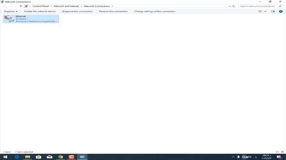Open the Help icon

click(281, 12)
